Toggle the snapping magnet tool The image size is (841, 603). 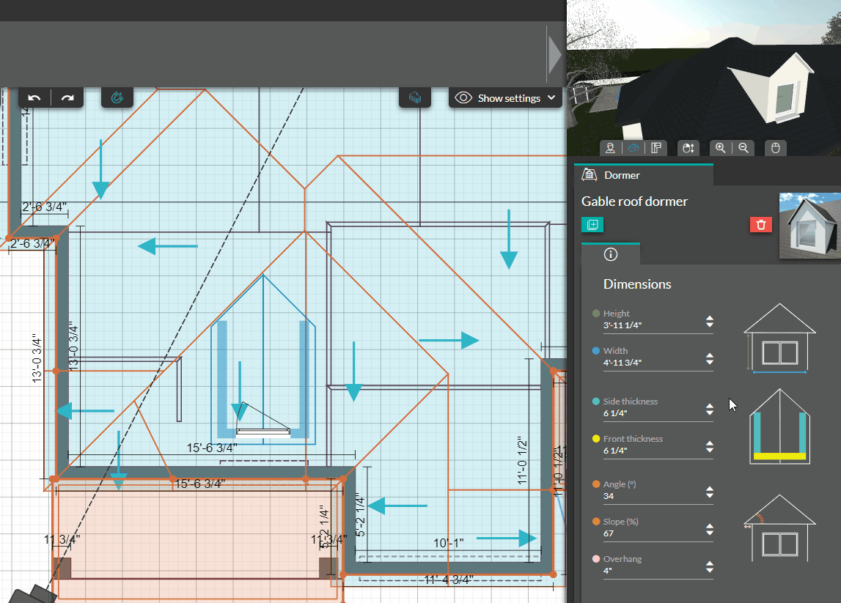point(117,97)
